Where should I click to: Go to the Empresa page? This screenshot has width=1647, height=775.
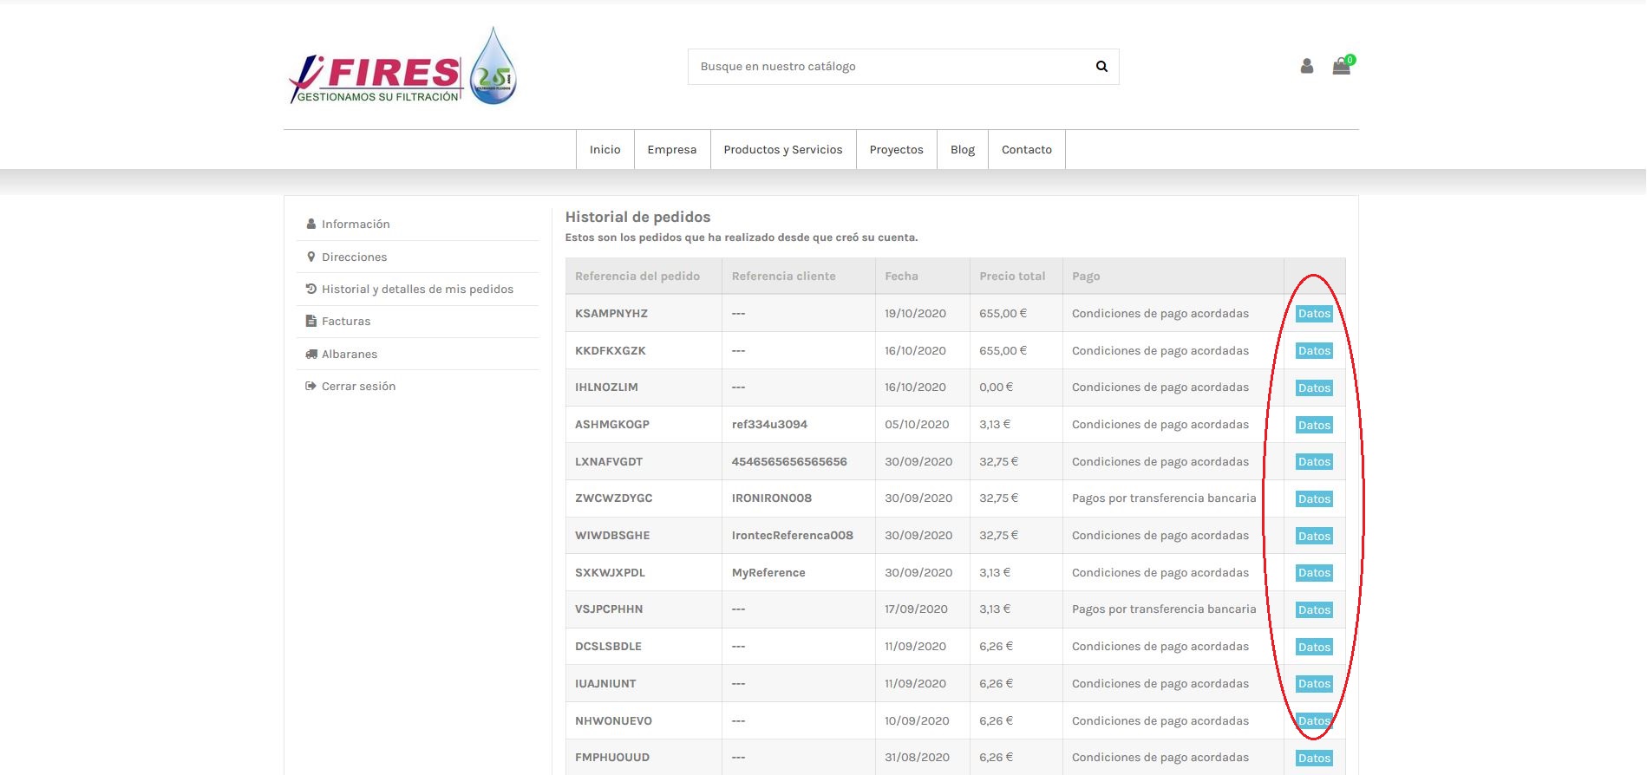click(671, 150)
